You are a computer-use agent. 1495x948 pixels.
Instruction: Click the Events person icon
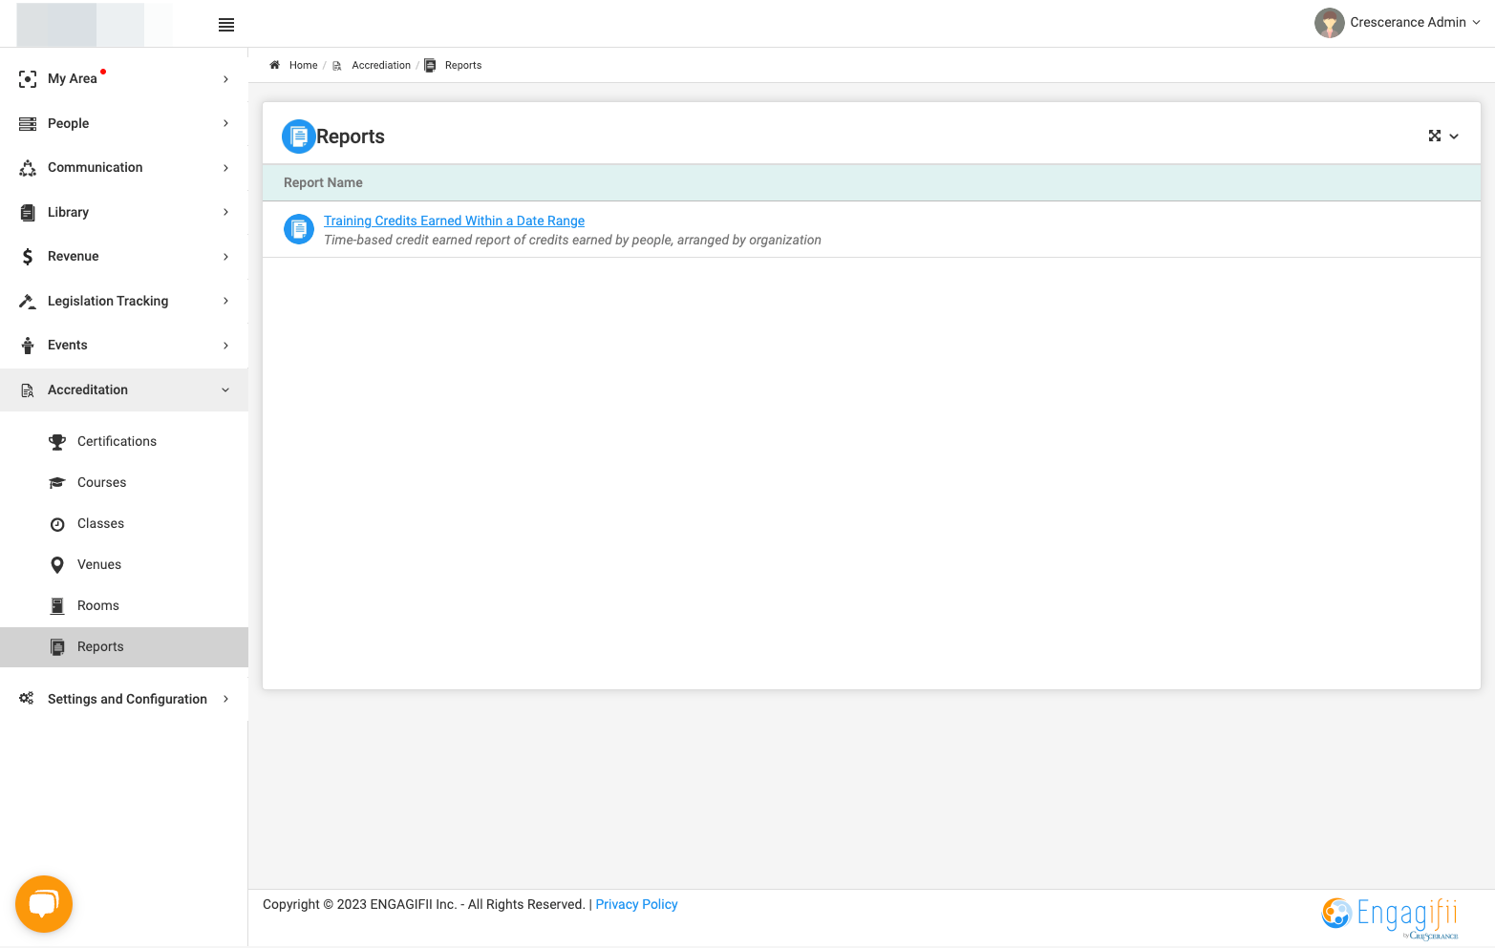28,346
